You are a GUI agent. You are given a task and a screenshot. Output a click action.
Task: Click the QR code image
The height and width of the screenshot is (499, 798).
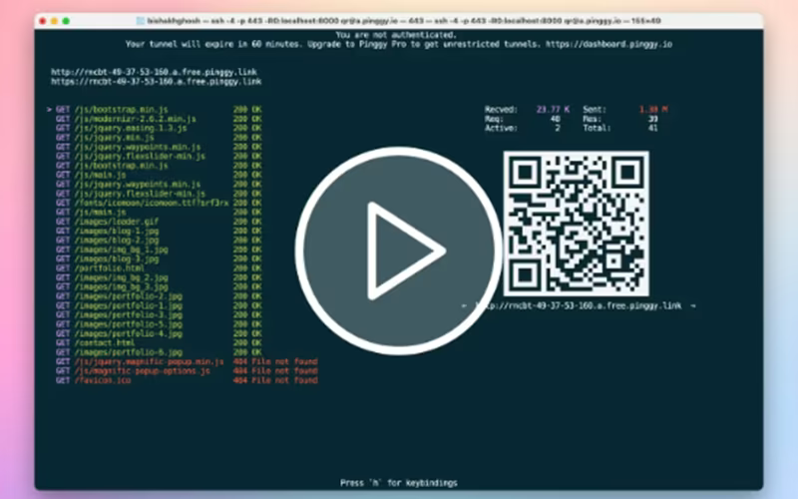pos(577,223)
